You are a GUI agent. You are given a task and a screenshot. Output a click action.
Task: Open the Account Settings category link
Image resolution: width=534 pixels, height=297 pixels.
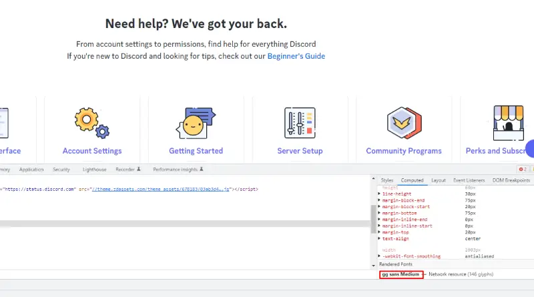pos(92,151)
